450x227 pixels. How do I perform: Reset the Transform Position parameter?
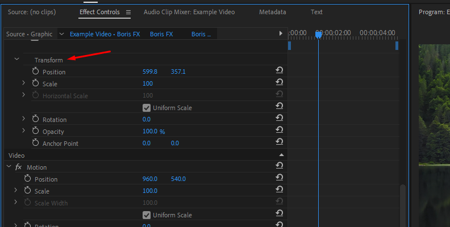coord(279,72)
